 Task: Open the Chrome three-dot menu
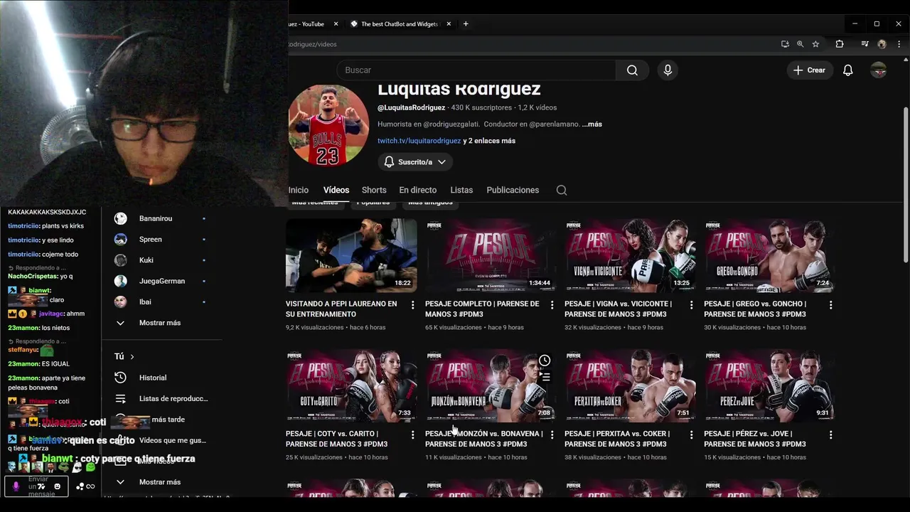tap(898, 44)
